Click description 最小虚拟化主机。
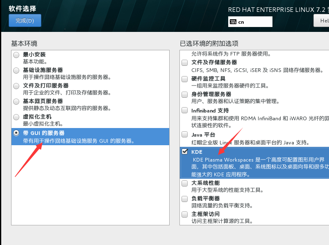 click(x=43, y=124)
